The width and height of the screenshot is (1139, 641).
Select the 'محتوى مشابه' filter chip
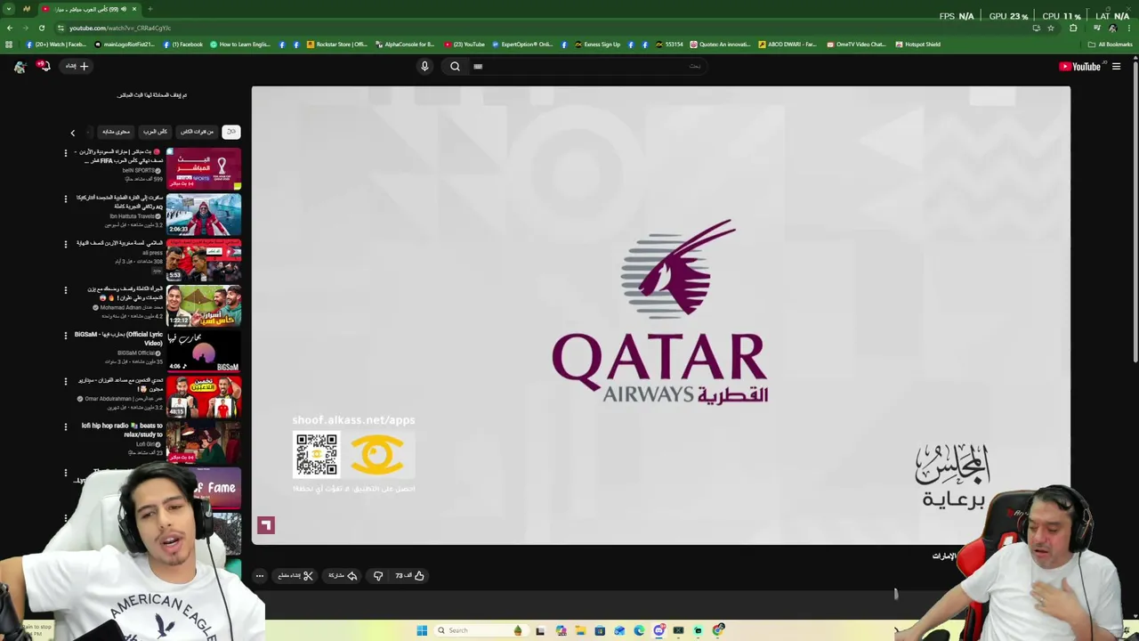point(116,132)
